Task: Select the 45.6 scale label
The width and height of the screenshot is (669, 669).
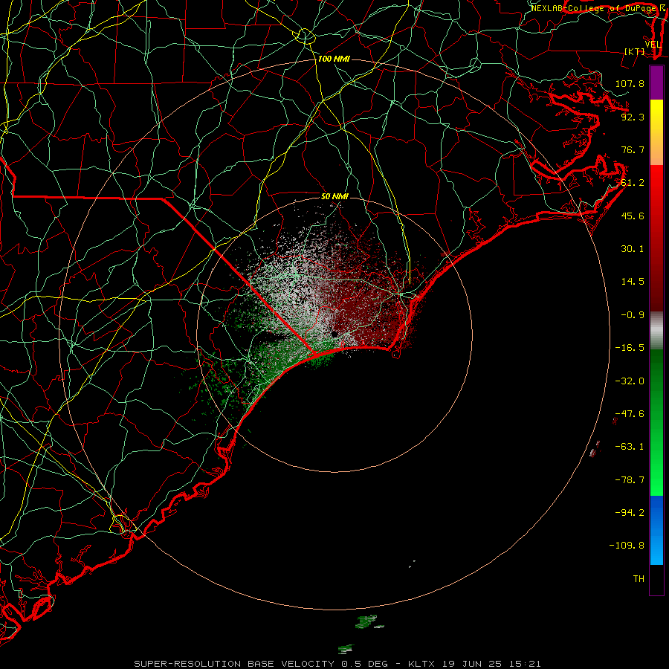Action: (x=633, y=216)
